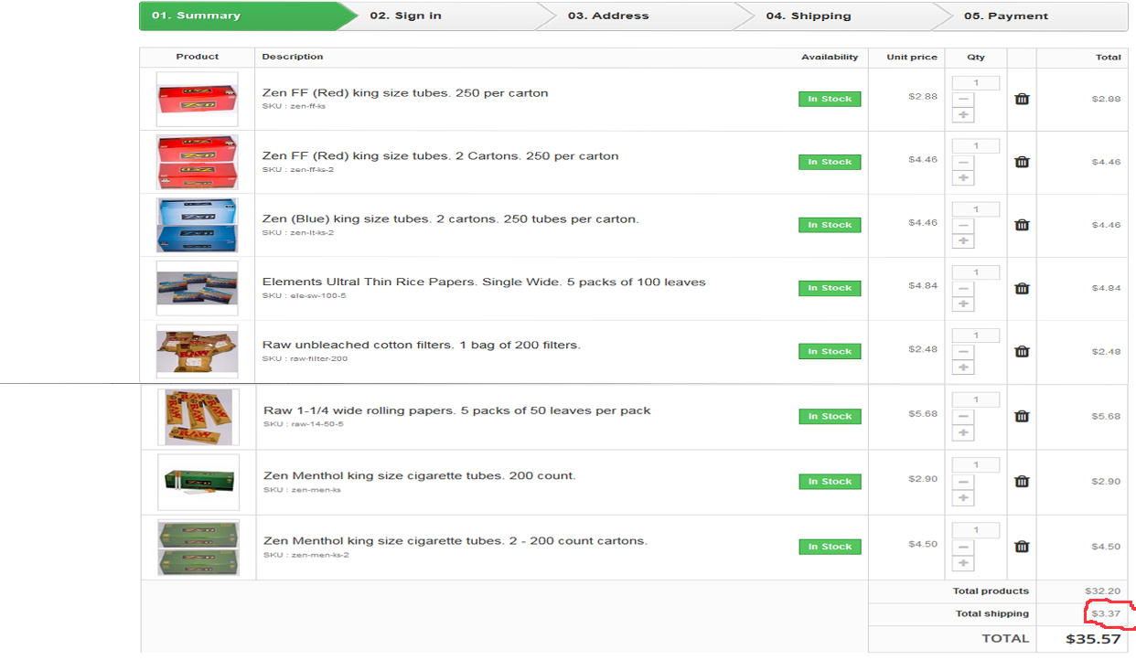Delete Elements Ultra Thin Rice Papers item

1022,288
